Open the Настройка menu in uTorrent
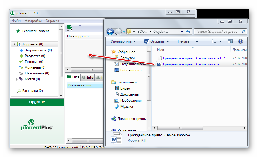This screenshot has height=157, width=258. (33, 21)
